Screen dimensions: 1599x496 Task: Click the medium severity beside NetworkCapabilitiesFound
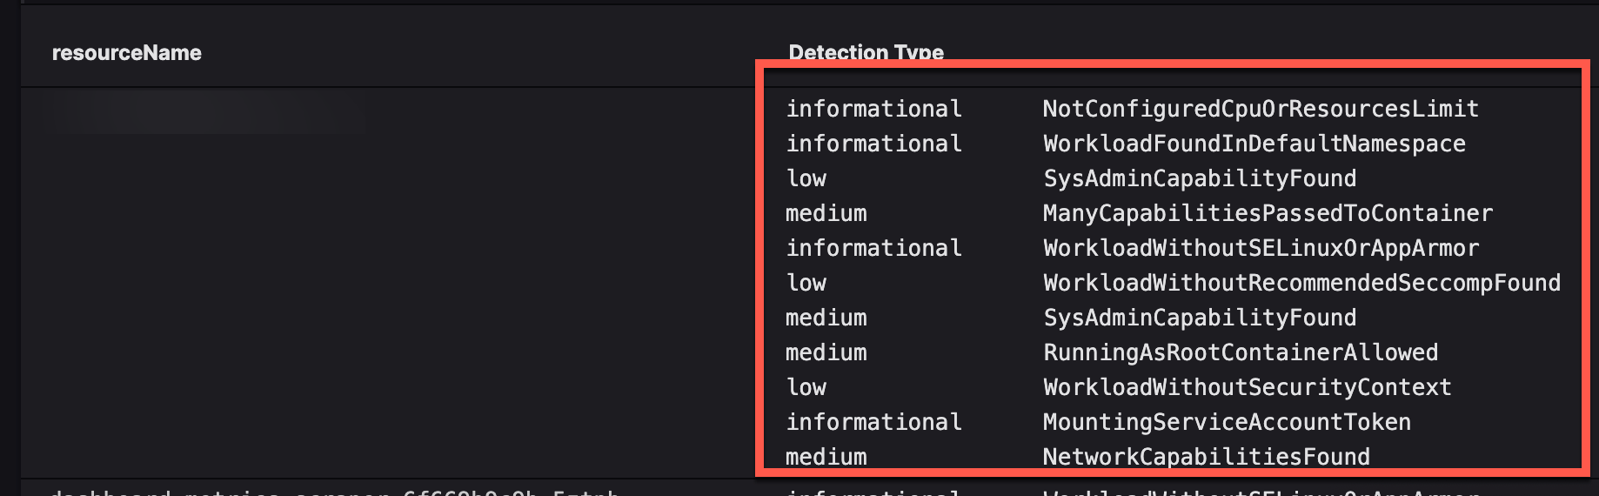tap(826, 457)
